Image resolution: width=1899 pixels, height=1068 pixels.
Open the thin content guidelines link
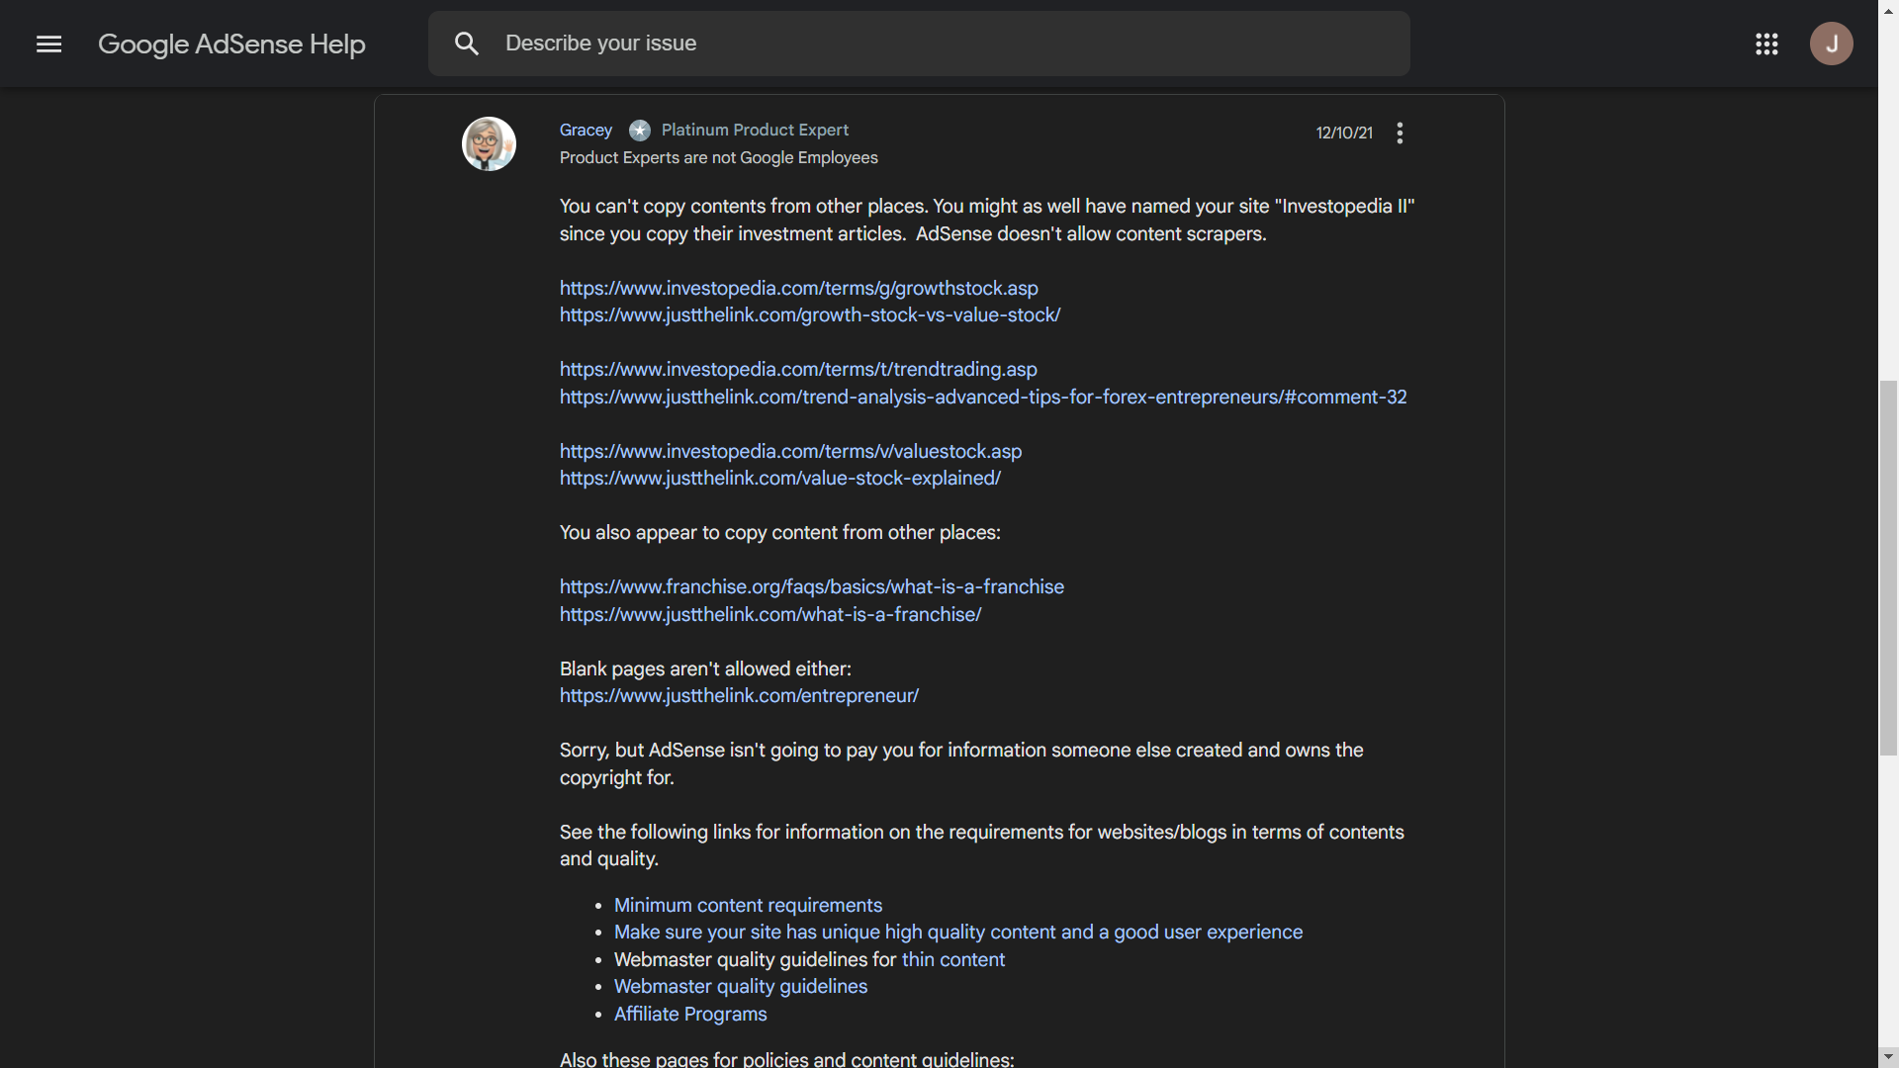tap(952, 960)
